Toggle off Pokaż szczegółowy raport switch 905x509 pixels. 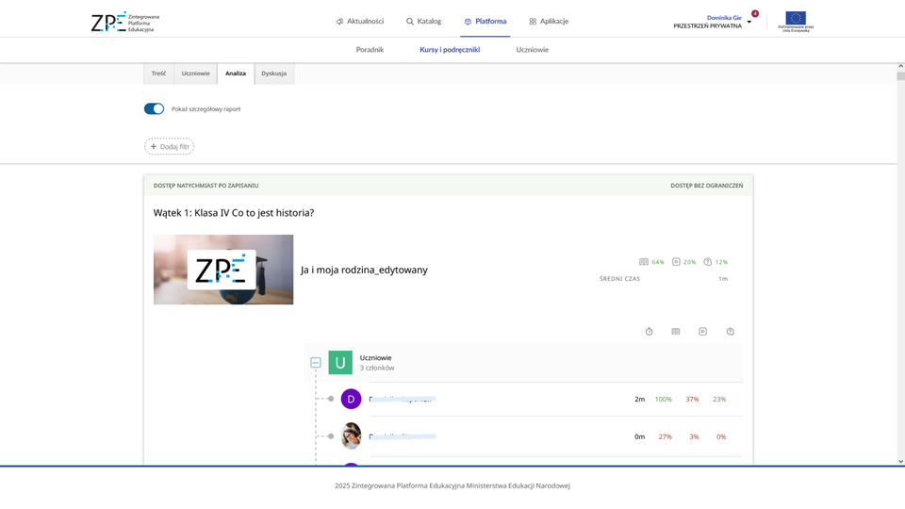coord(154,109)
